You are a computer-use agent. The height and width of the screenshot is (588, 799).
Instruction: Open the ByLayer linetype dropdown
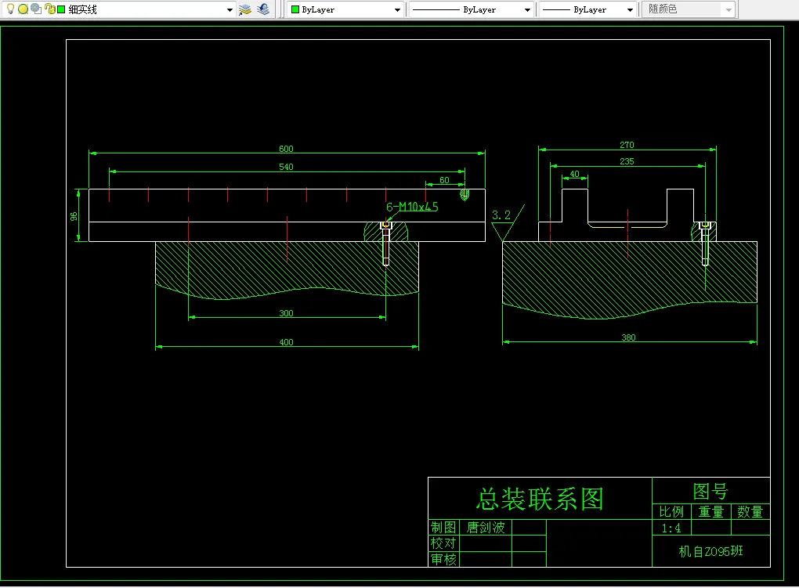pos(527,9)
